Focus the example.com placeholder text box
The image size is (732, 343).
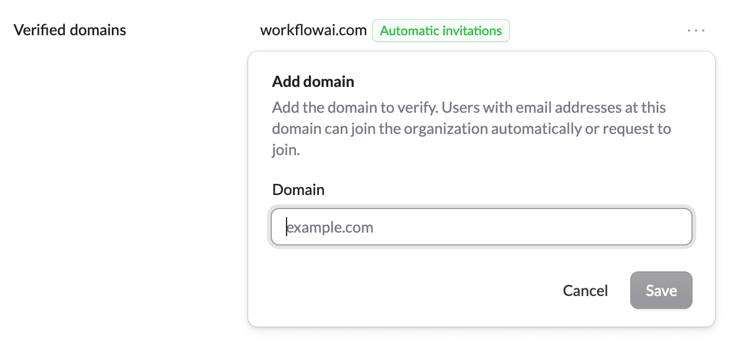481,227
